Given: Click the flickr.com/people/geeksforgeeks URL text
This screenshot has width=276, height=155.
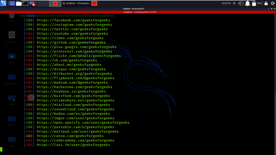Looking at the screenshot, I should click(x=79, y=56).
